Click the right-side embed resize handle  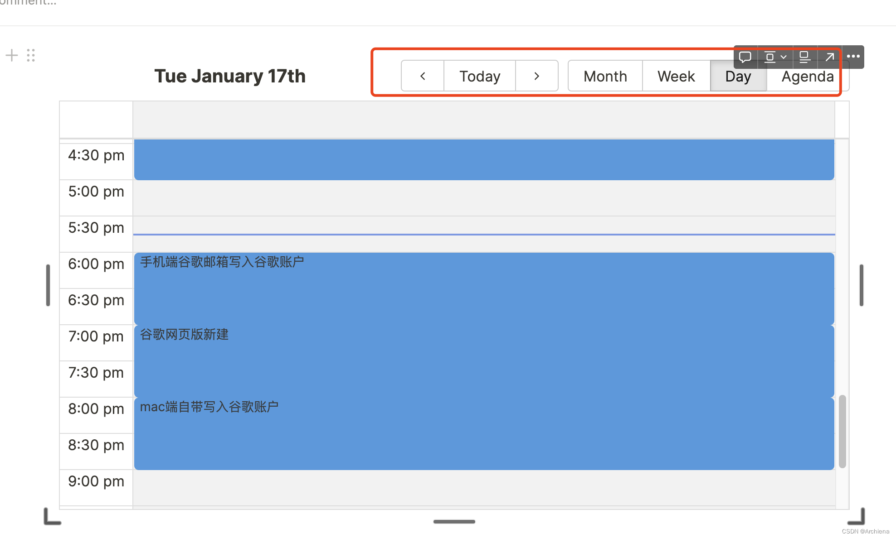click(x=861, y=285)
